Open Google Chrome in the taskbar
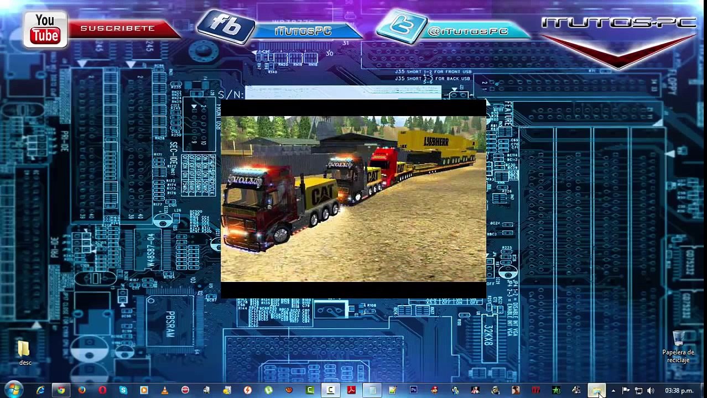The height and width of the screenshot is (398, 707). [x=61, y=390]
